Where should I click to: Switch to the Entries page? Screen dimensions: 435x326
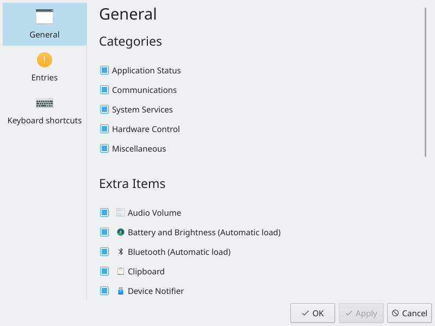(44, 67)
